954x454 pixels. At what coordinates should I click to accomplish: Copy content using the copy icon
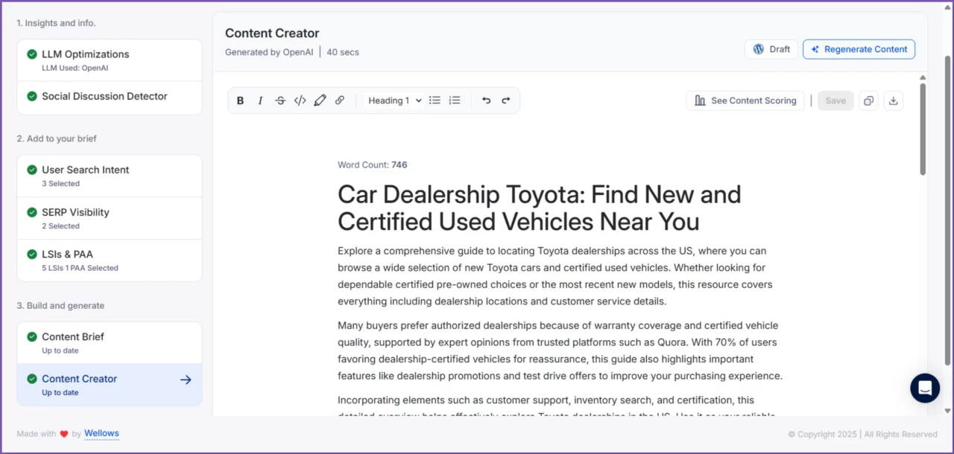[x=868, y=100]
